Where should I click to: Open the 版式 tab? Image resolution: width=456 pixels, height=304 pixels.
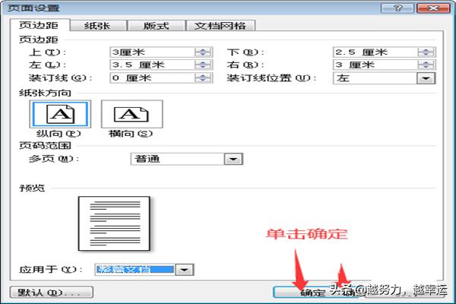click(x=157, y=26)
